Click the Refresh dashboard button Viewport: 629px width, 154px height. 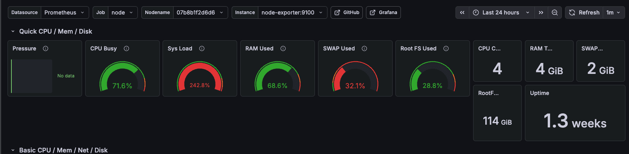(x=584, y=13)
